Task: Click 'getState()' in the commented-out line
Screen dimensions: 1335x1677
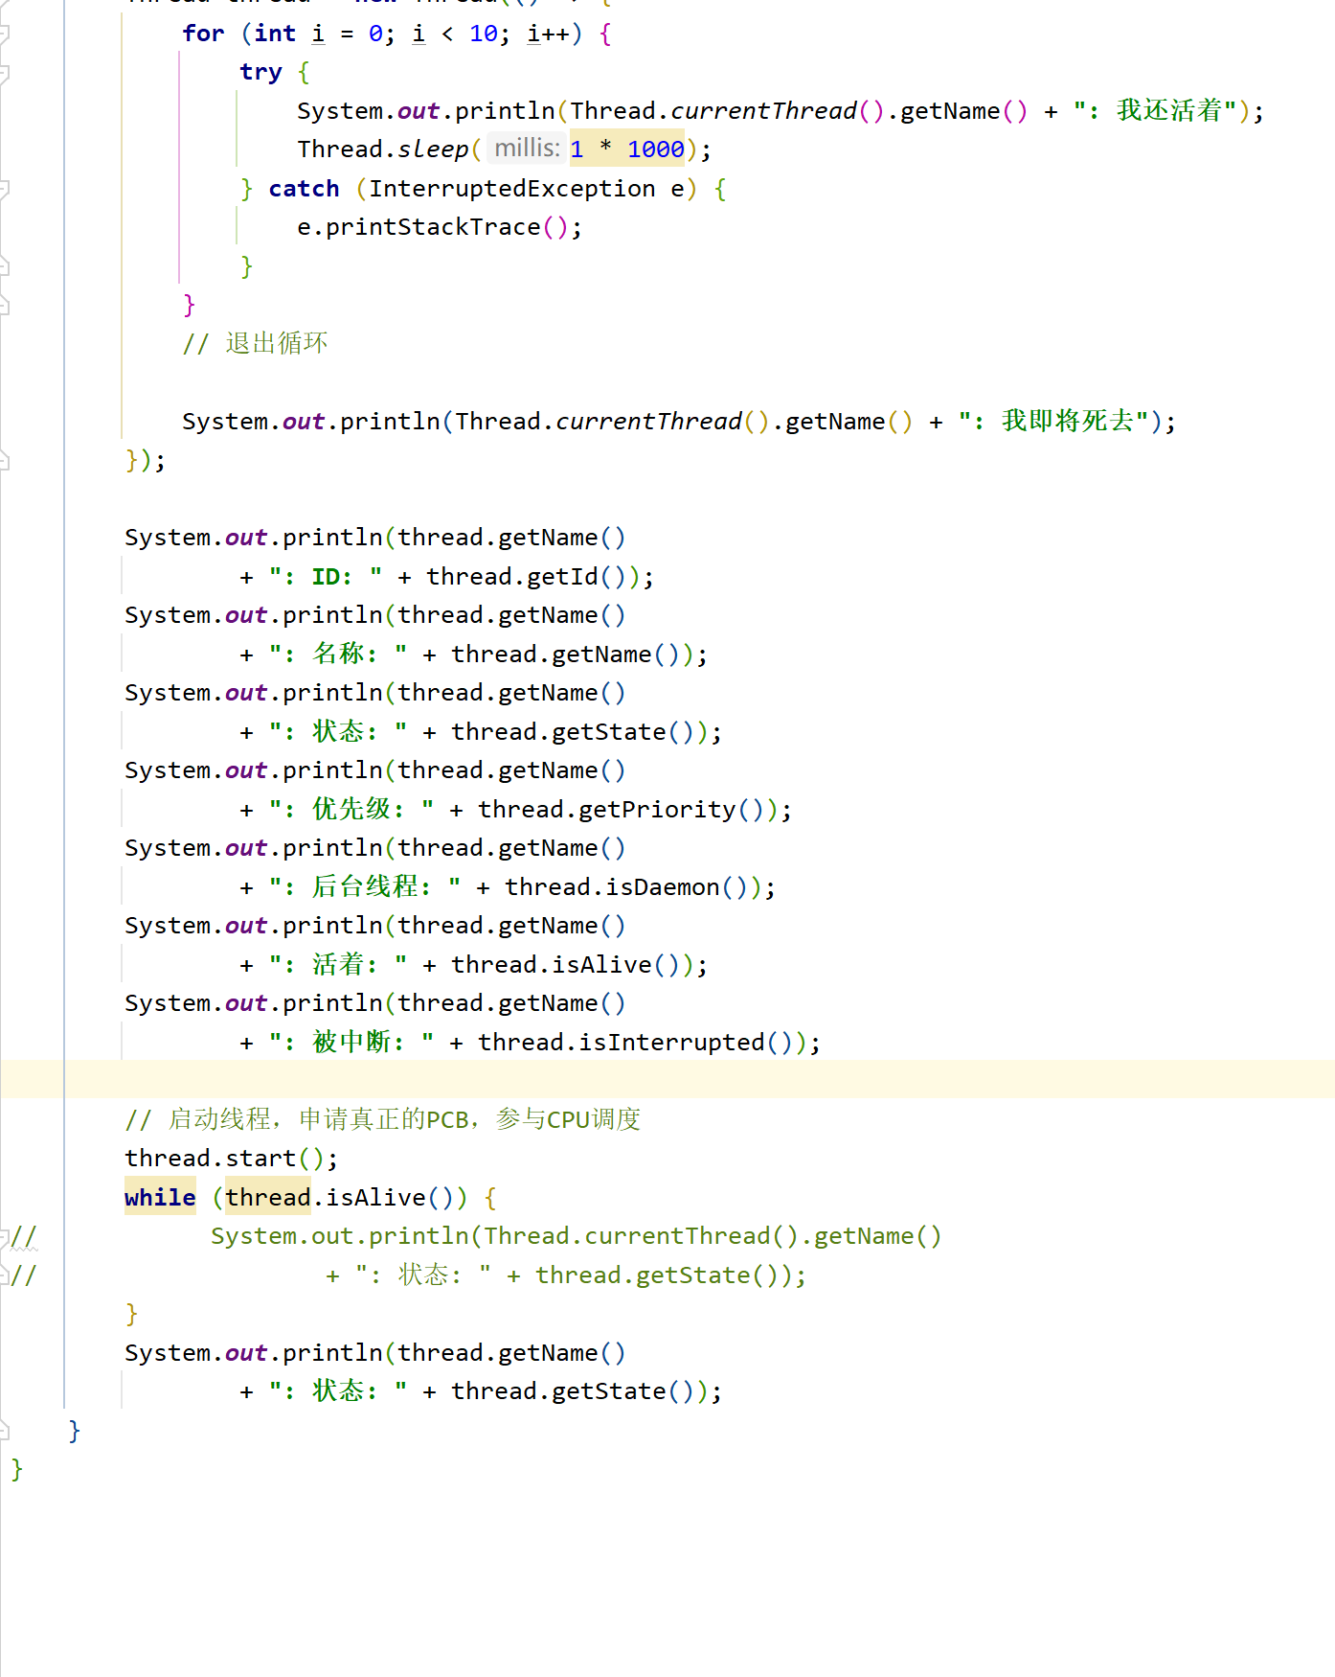Action: pos(707,1275)
